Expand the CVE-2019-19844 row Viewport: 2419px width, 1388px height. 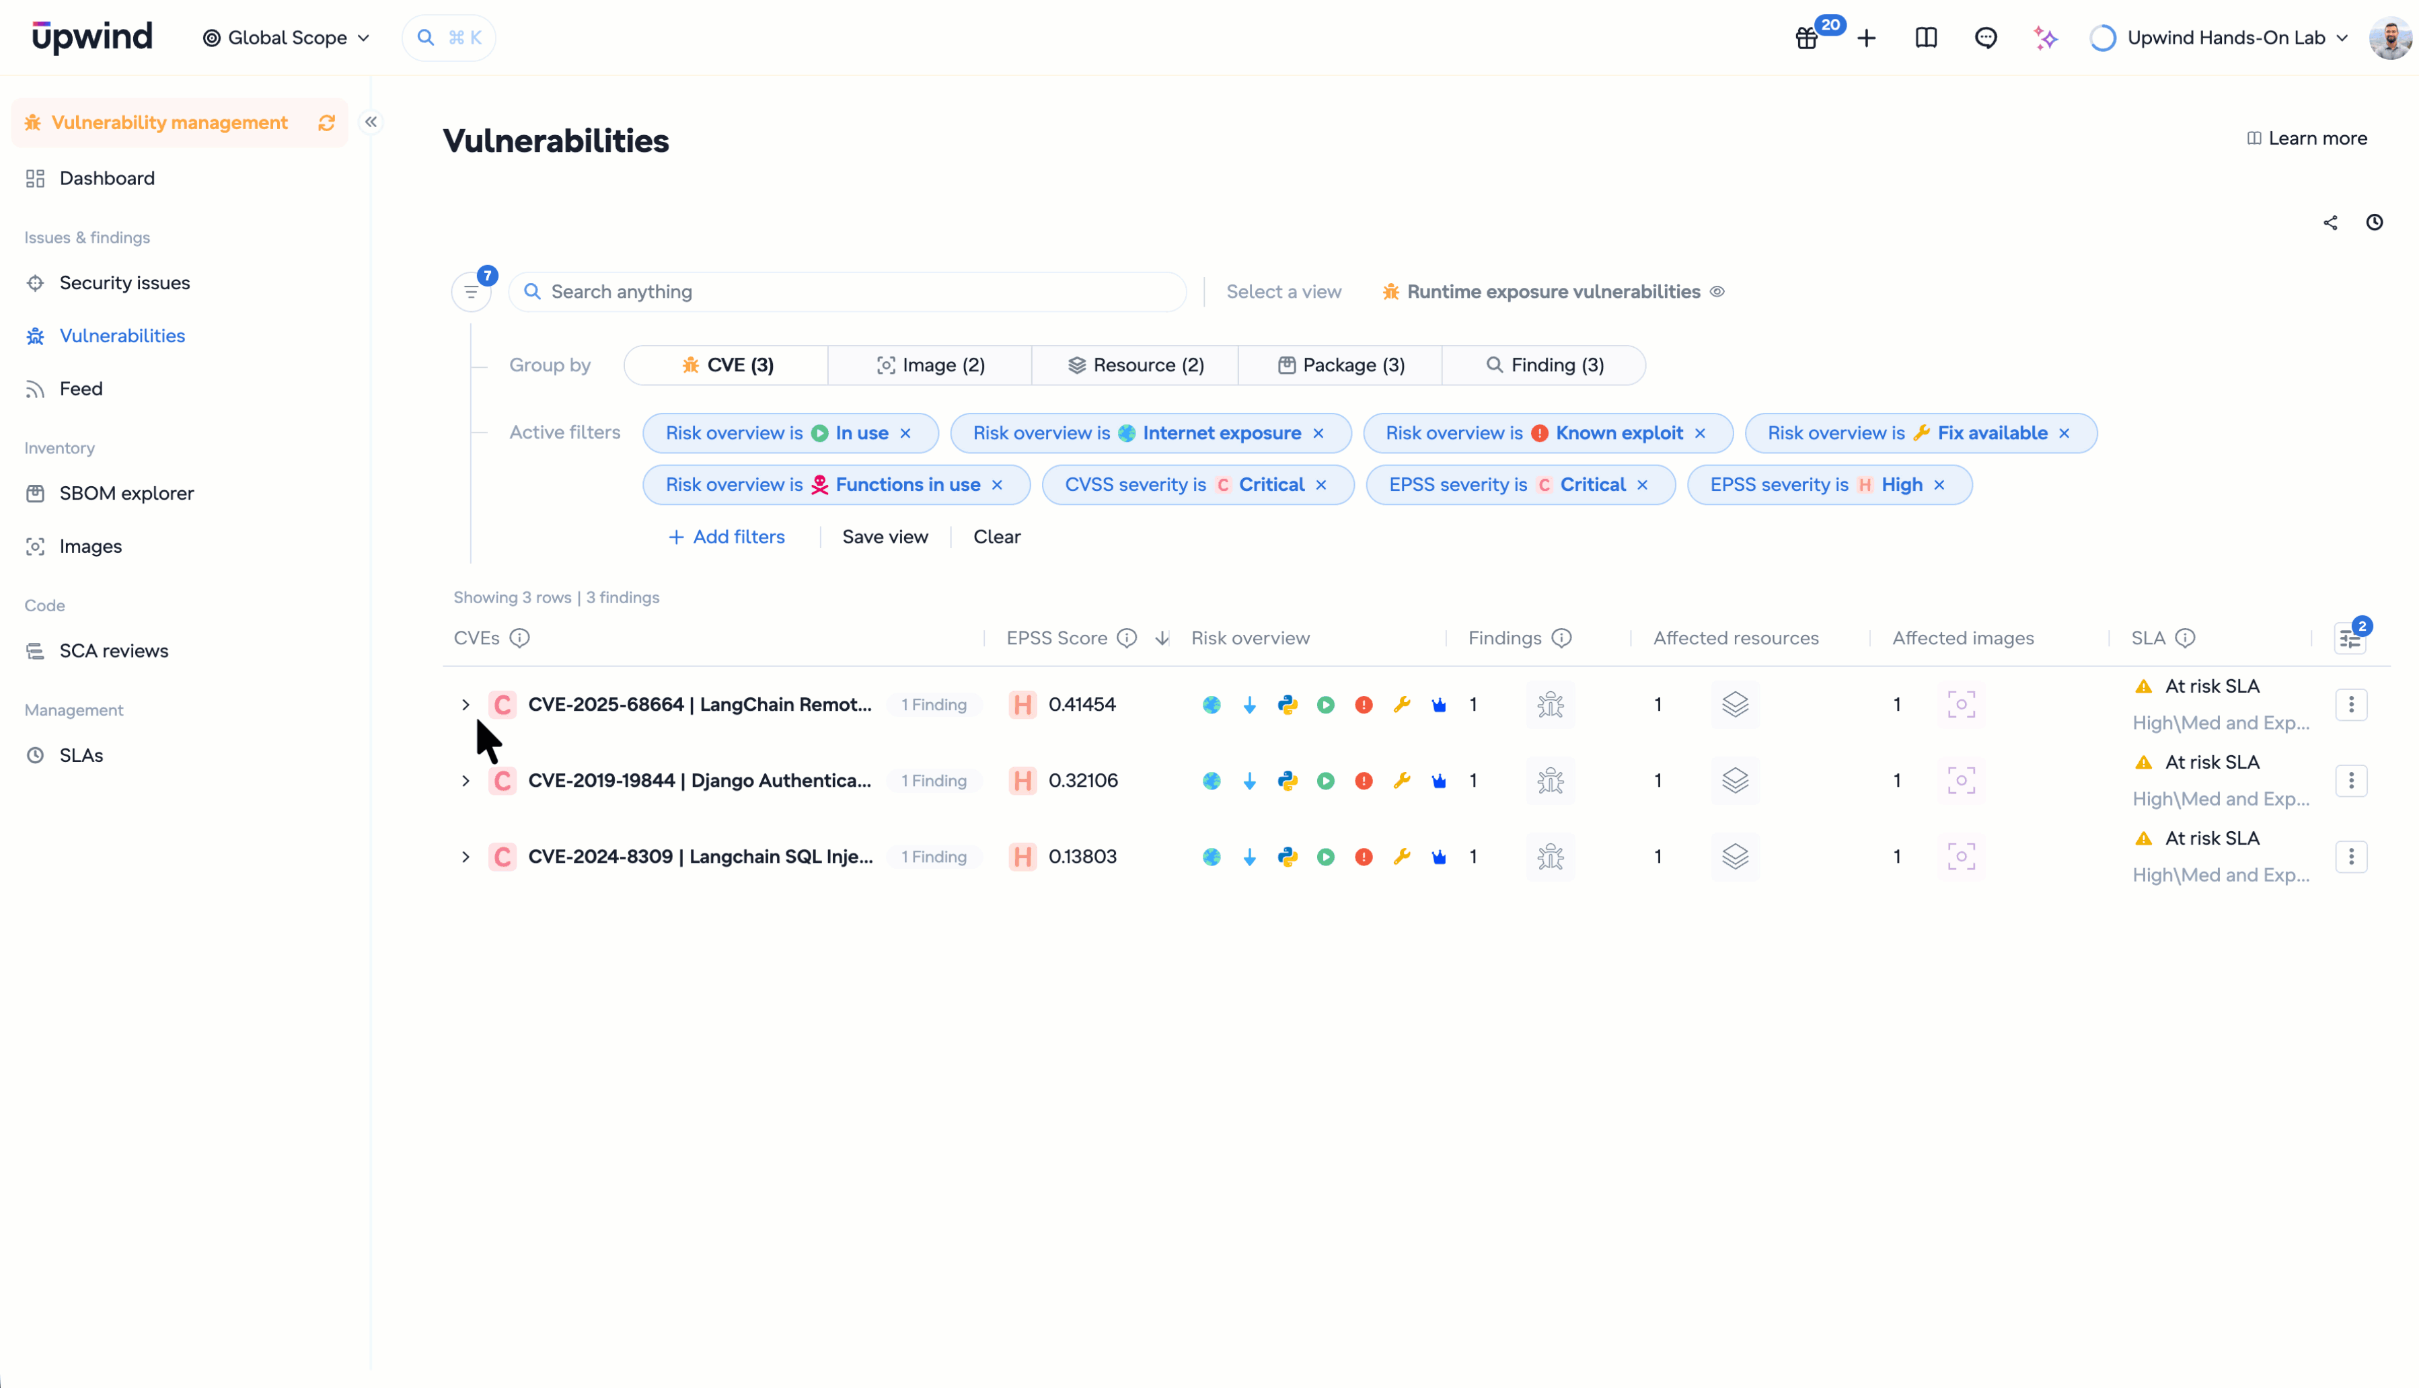tap(466, 781)
